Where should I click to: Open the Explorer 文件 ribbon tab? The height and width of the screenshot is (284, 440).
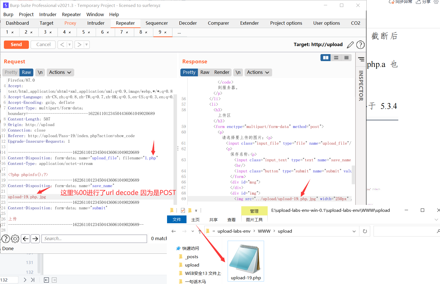pos(177,220)
